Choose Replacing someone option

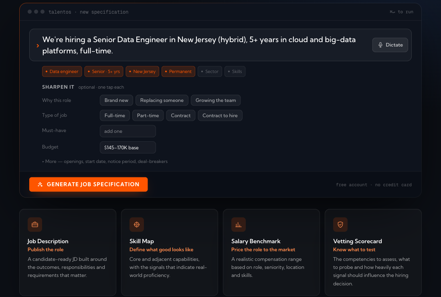162,100
